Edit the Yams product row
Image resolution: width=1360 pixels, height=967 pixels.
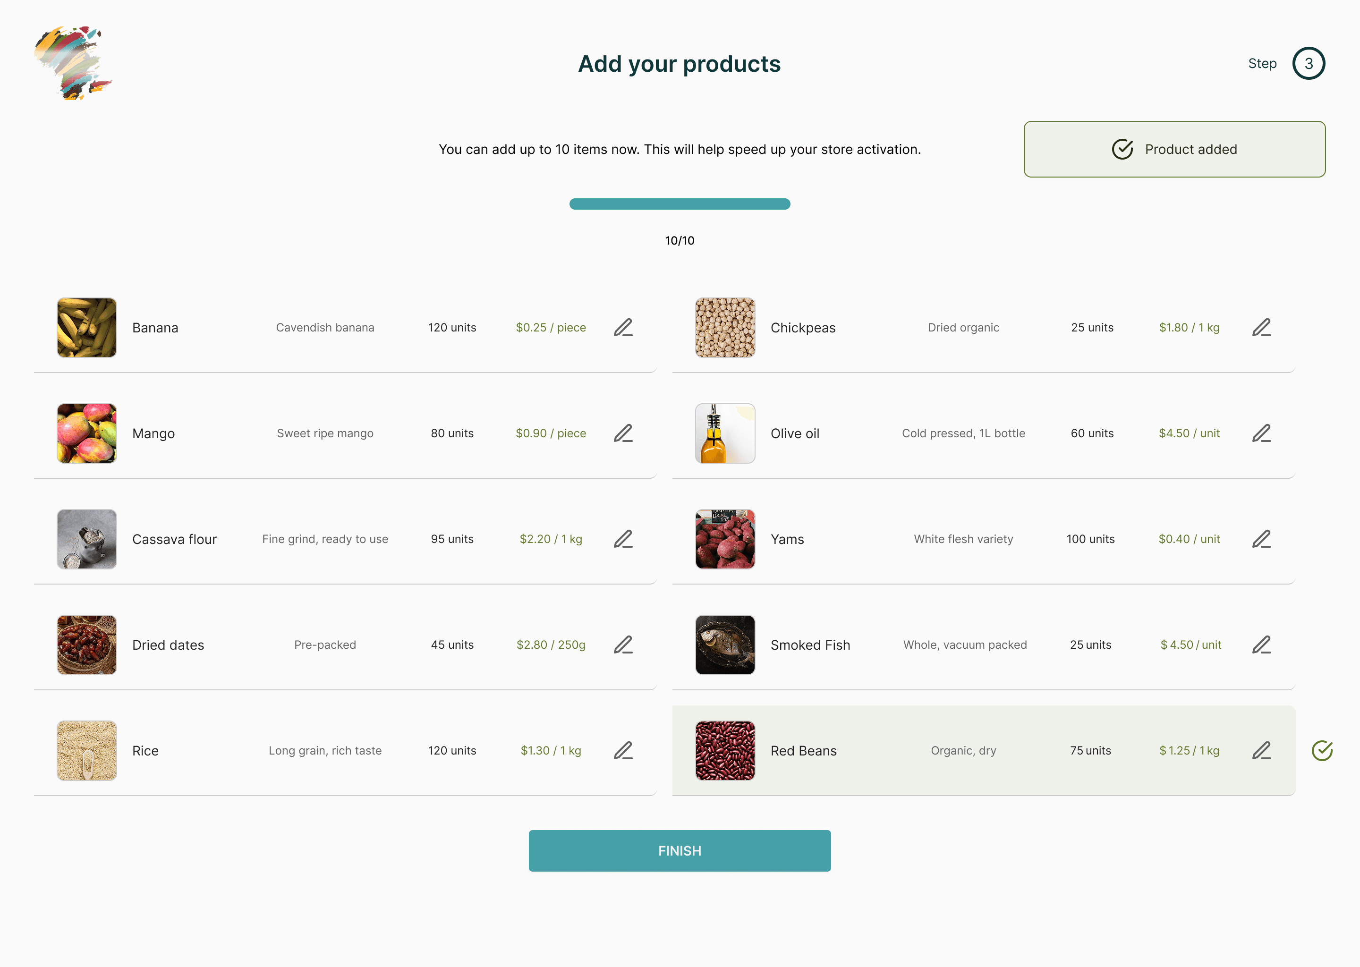[1261, 539]
